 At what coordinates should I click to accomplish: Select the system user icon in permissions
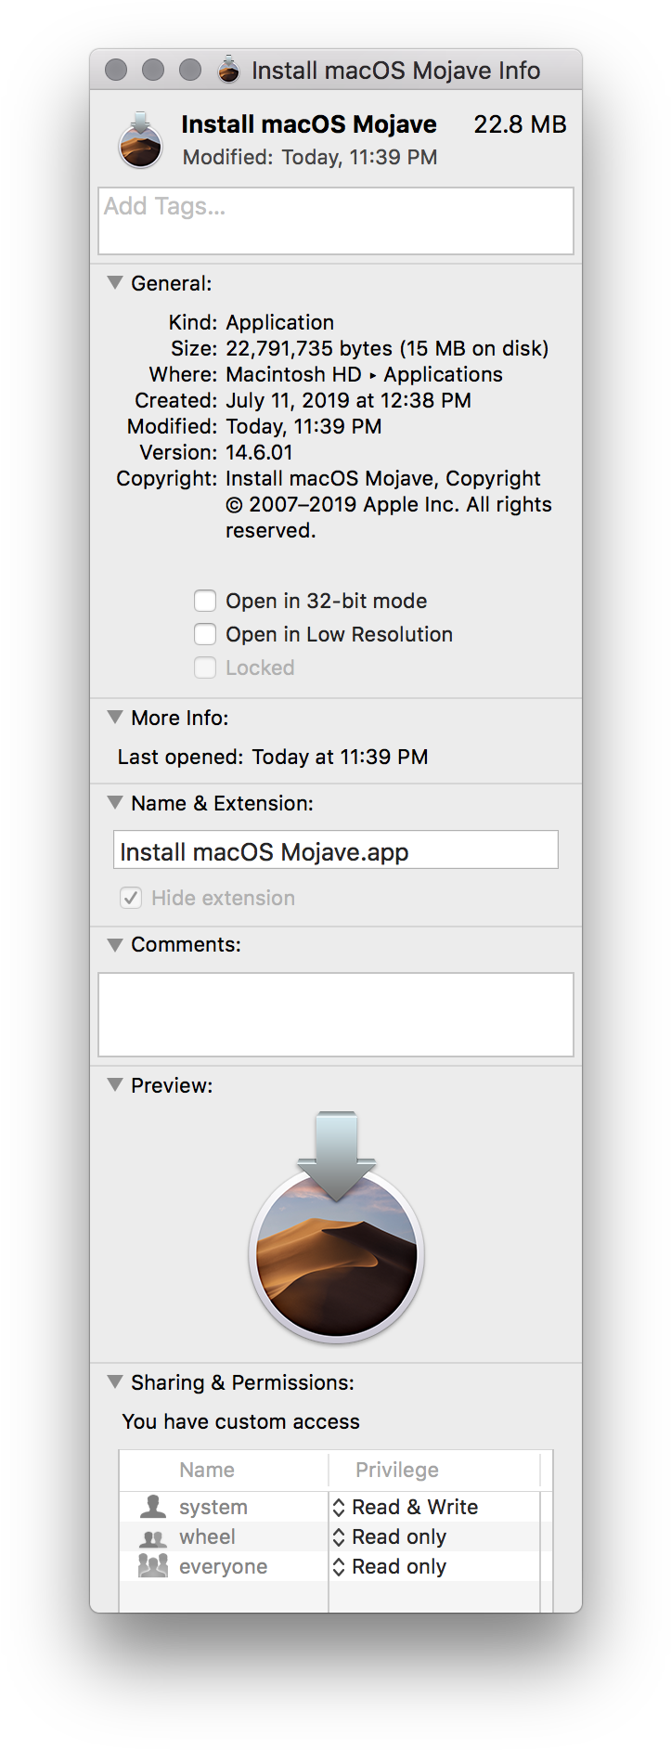(152, 1506)
